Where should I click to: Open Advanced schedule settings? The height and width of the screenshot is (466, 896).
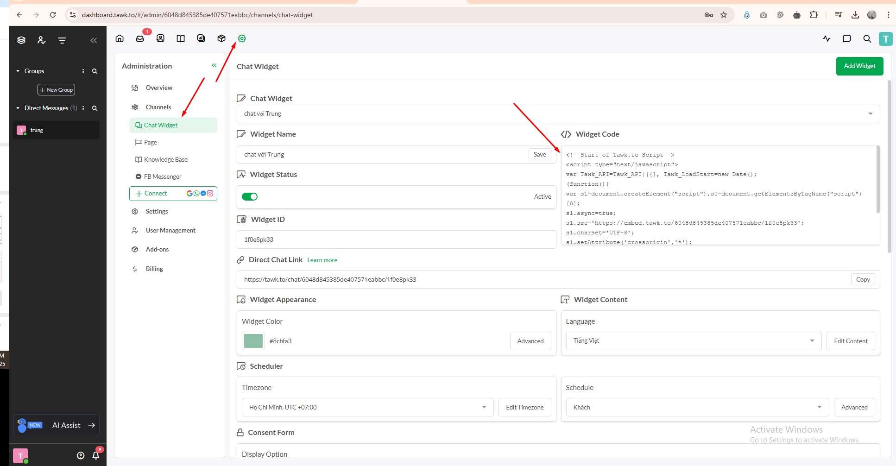pos(854,407)
